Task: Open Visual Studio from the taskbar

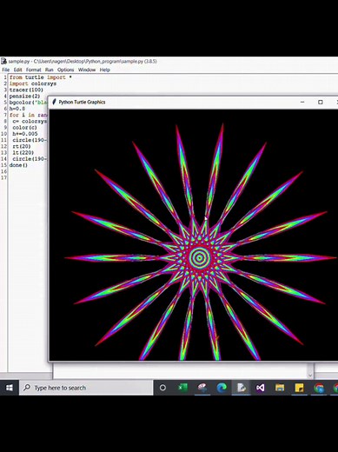Action: [x=261, y=388]
